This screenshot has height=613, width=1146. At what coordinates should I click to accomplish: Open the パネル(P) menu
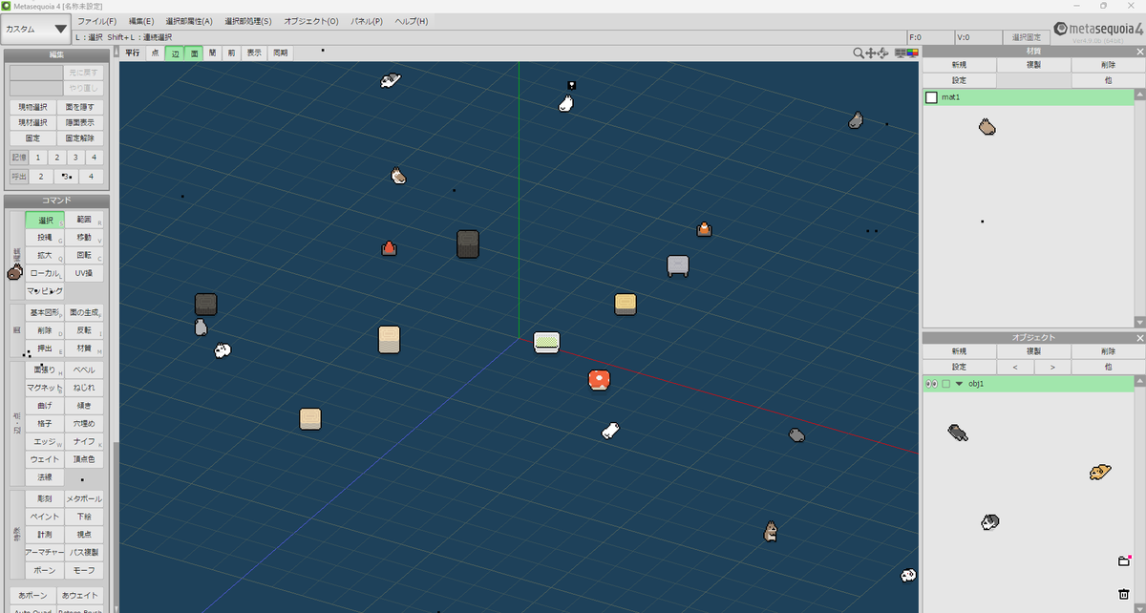pyautogui.click(x=368, y=21)
